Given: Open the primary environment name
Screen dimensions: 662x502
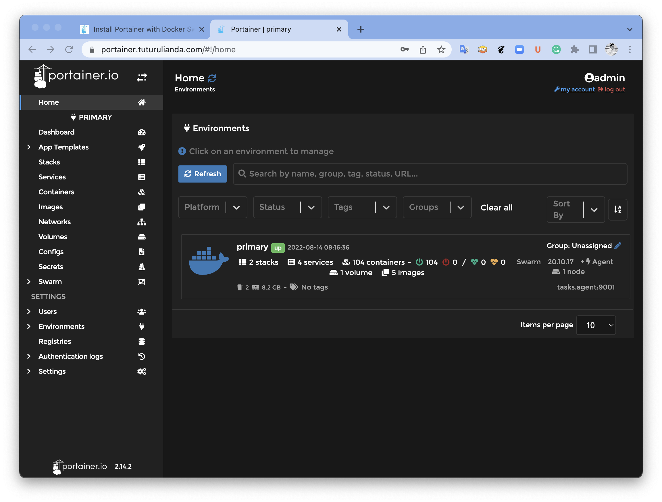Looking at the screenshot, I should click(x=252, y=247).
